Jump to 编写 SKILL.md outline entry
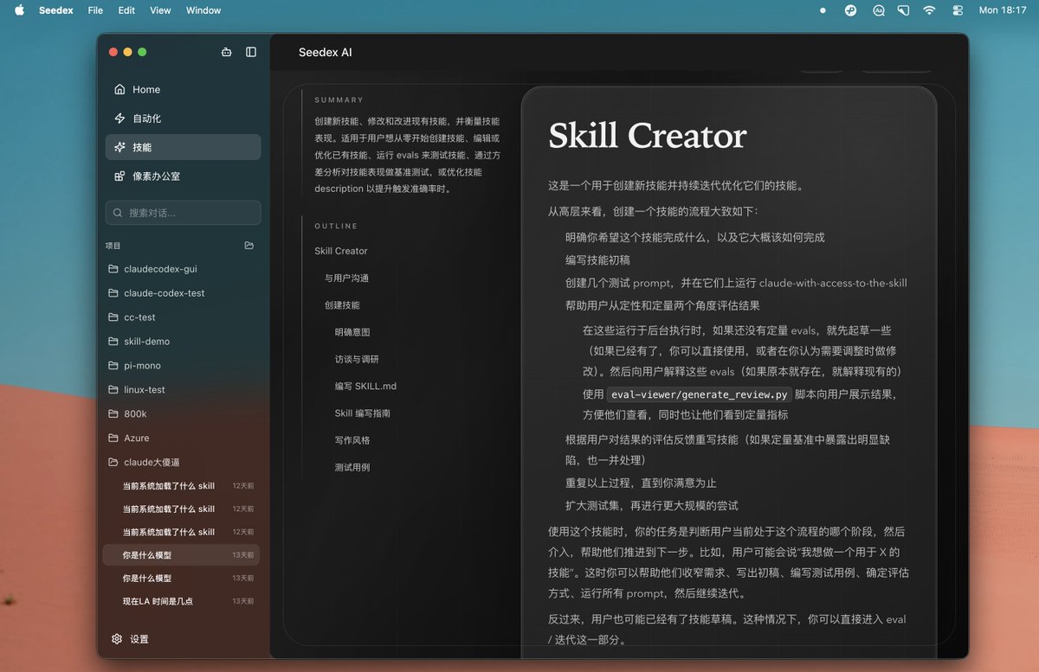The image size is (1039, 672). (x=365, y=387)
